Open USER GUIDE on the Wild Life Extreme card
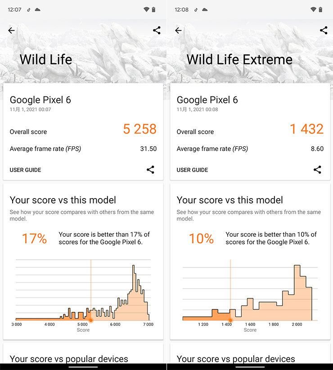 coord(192,170)
